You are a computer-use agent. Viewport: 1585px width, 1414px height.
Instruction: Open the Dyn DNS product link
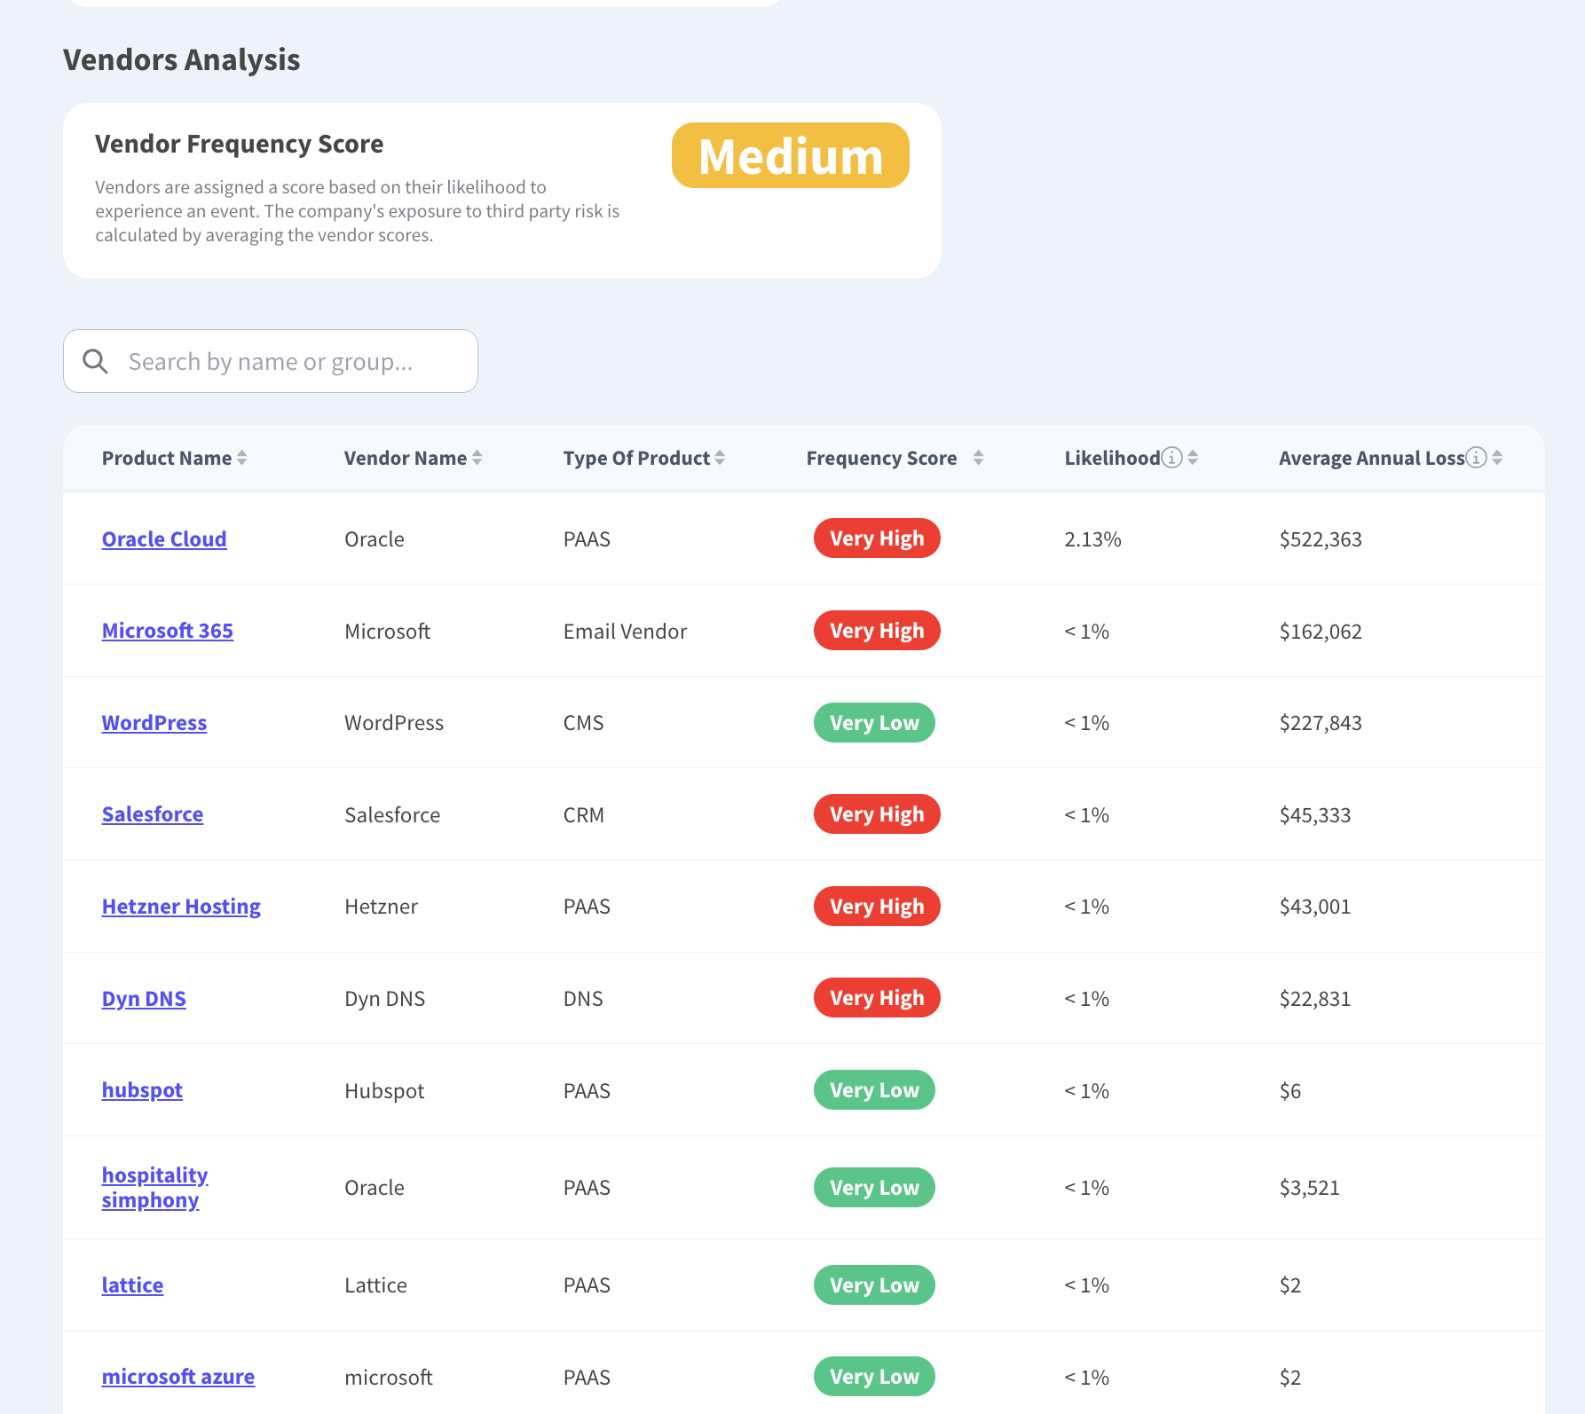(144, 999)
